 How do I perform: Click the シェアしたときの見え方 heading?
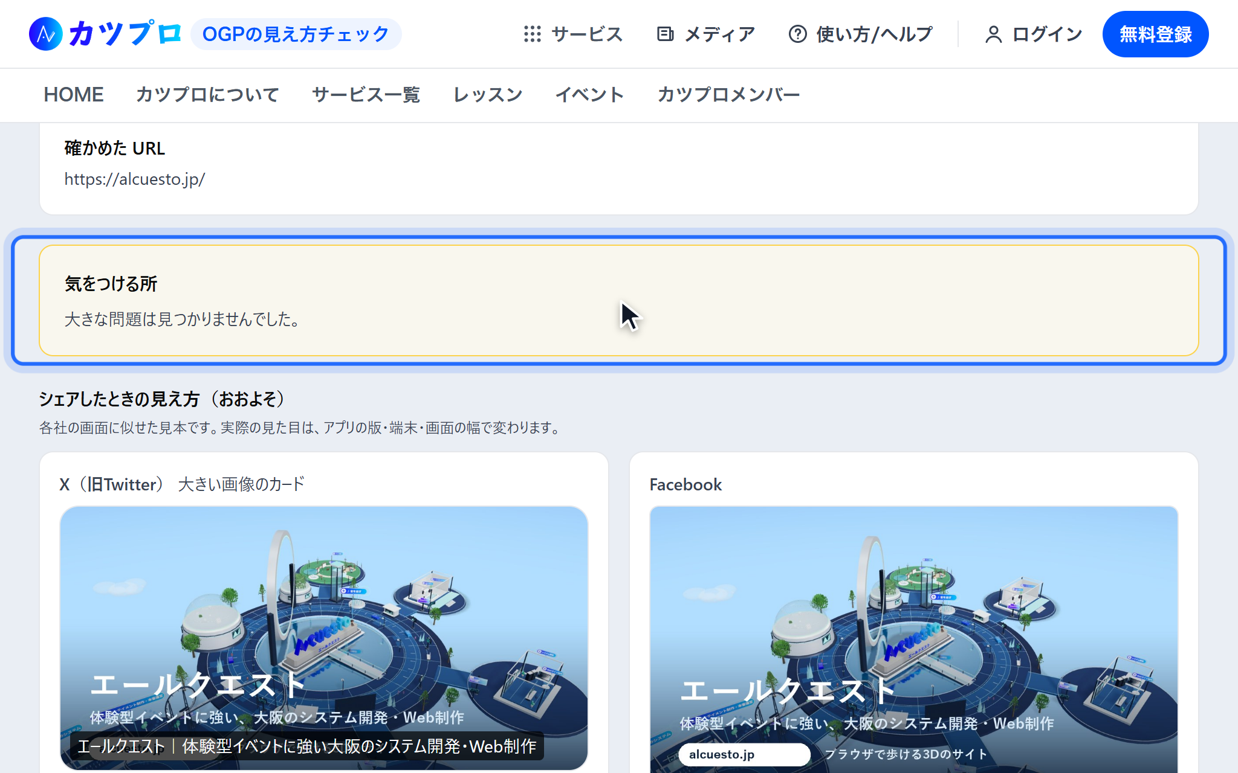click(x=161, y=399)
